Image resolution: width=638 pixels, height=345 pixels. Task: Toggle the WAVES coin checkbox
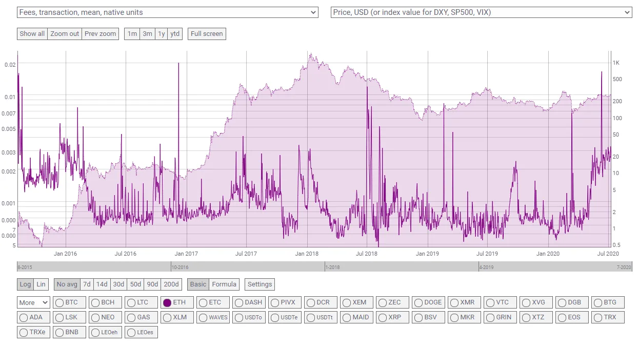[213, 317]
